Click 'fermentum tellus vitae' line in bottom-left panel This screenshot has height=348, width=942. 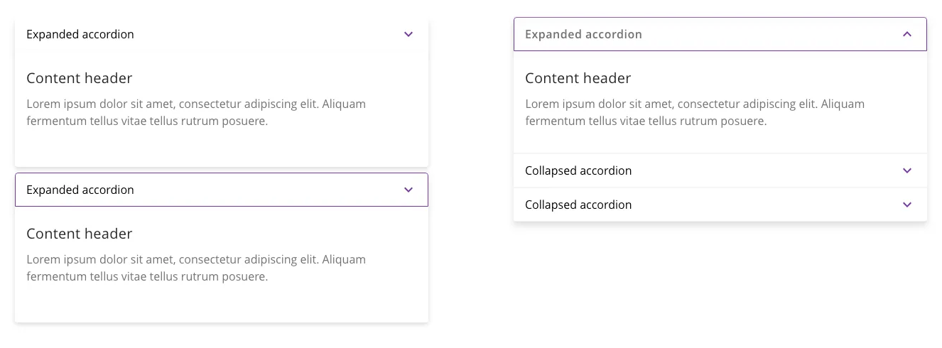[x=147, y=277]
